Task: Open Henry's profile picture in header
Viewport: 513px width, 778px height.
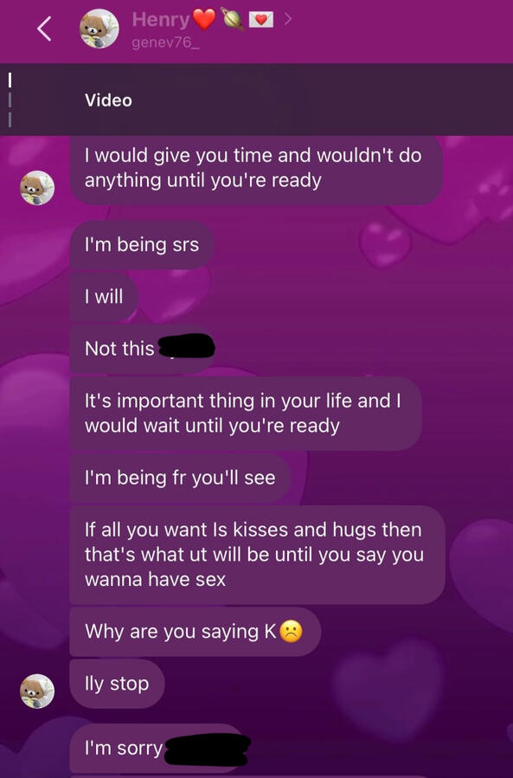Action: tap(99, 29)
